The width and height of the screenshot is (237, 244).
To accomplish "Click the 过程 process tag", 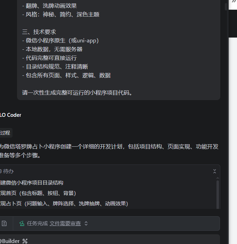I will 5,132.
